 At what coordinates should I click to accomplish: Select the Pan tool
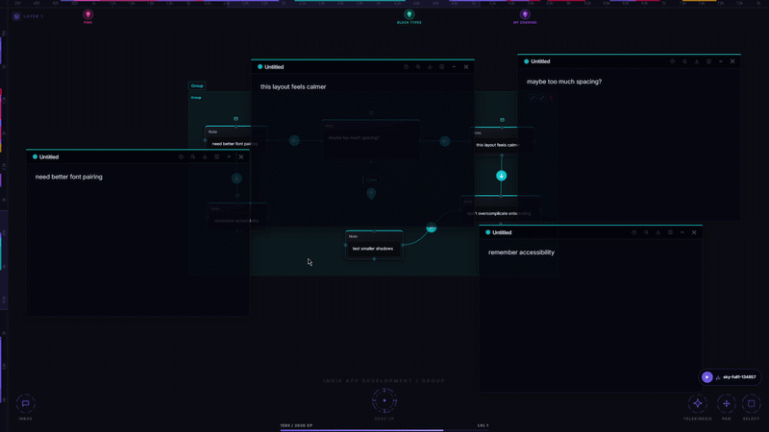tap(727, 403)
